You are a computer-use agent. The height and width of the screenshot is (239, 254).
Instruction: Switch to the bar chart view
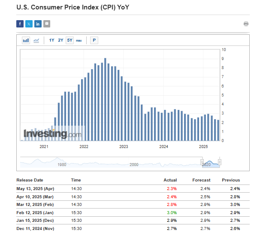pos(26,40)
